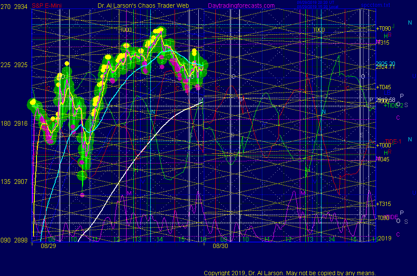Click the cyan 2925.20 price value
Screen dimensions: 417x276
coord(385,64)
